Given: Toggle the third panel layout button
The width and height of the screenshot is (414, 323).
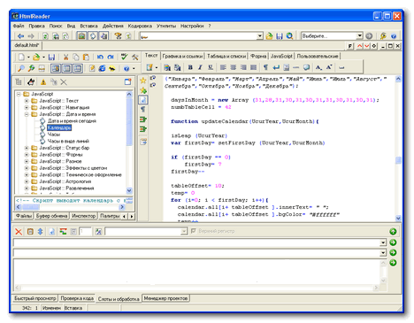Looking at the screenshot, I should tap(78, 68).
